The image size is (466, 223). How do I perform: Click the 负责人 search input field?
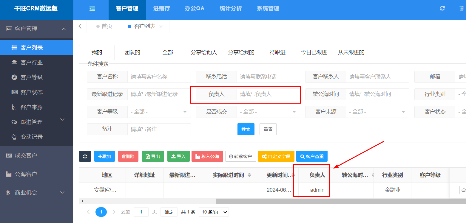point(268,94)
